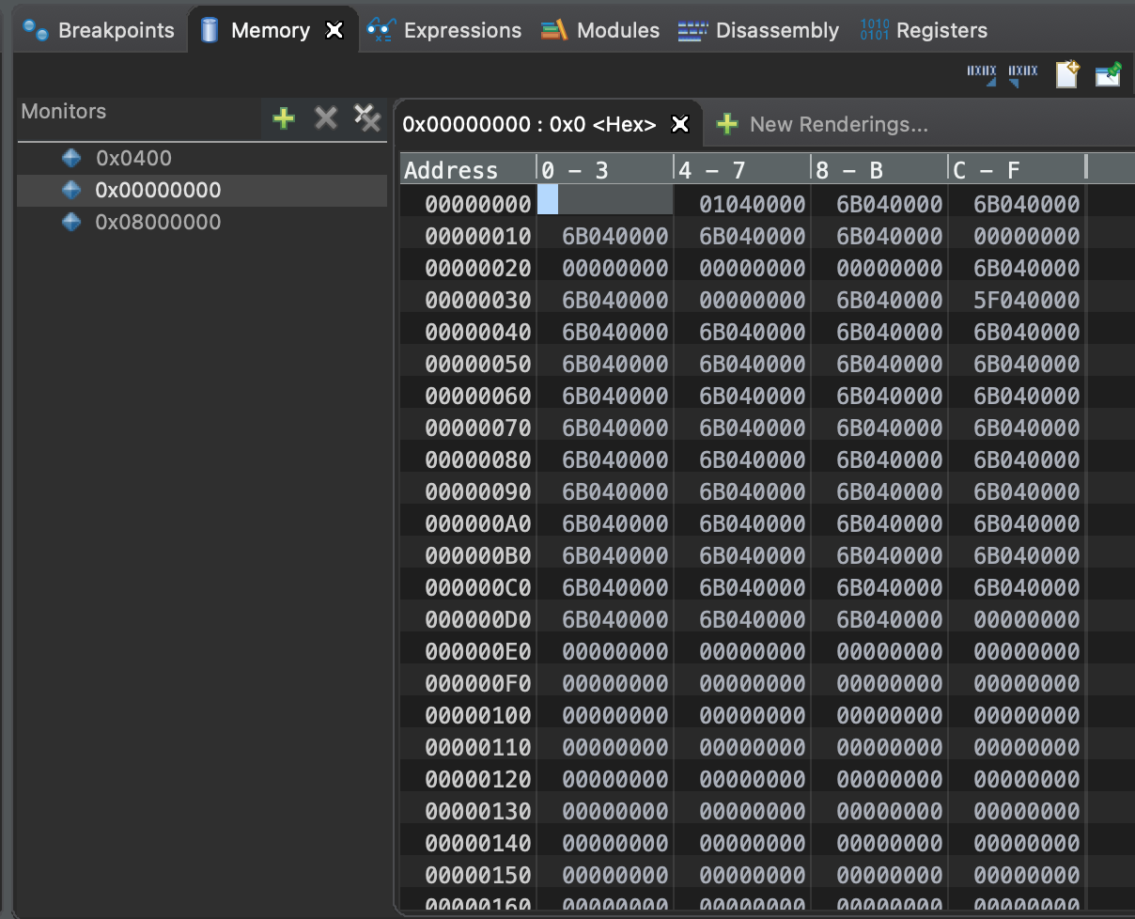Click address label 00000030
Screen dimensions: 1135x919
coord(477,300)
